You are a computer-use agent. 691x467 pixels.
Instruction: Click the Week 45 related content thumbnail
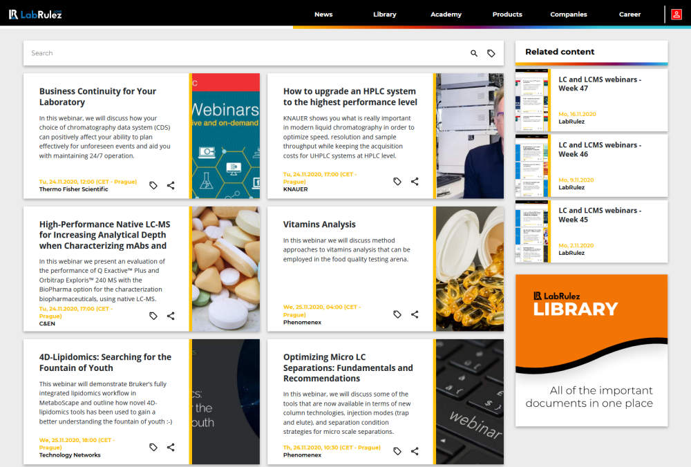(532, 231)
